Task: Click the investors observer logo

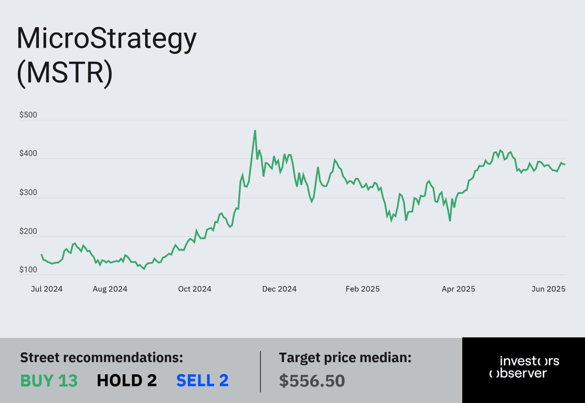Action: click(x=524, y=367)
